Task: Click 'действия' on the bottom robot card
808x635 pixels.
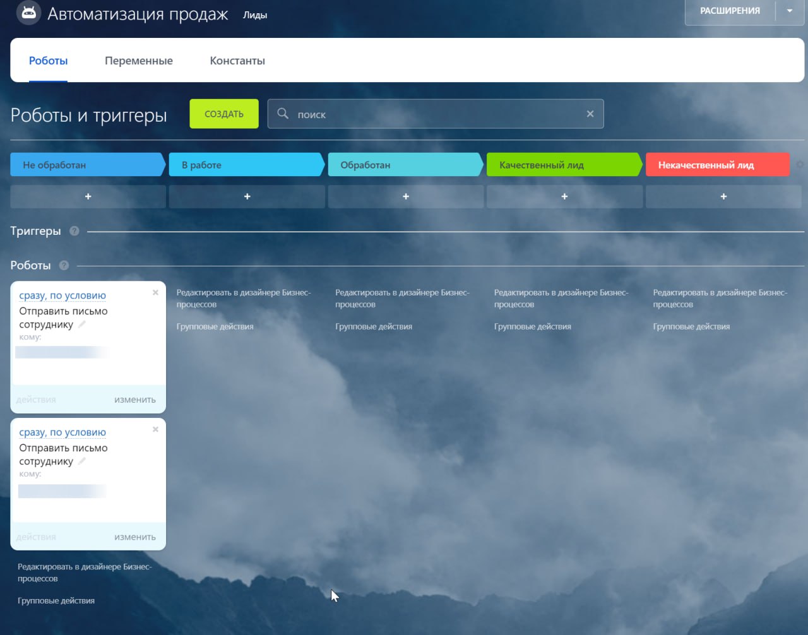Action: pyautogui.click(x=36, y=537)
